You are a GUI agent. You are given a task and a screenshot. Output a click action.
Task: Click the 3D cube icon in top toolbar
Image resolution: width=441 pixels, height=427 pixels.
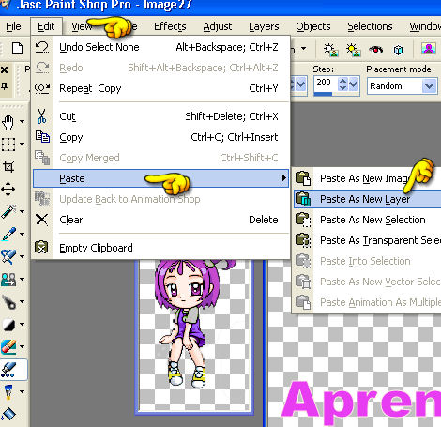point(398,50)
